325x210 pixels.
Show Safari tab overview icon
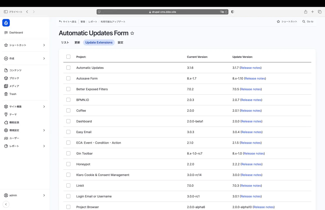pyautogui.click(x=320, y=12)
